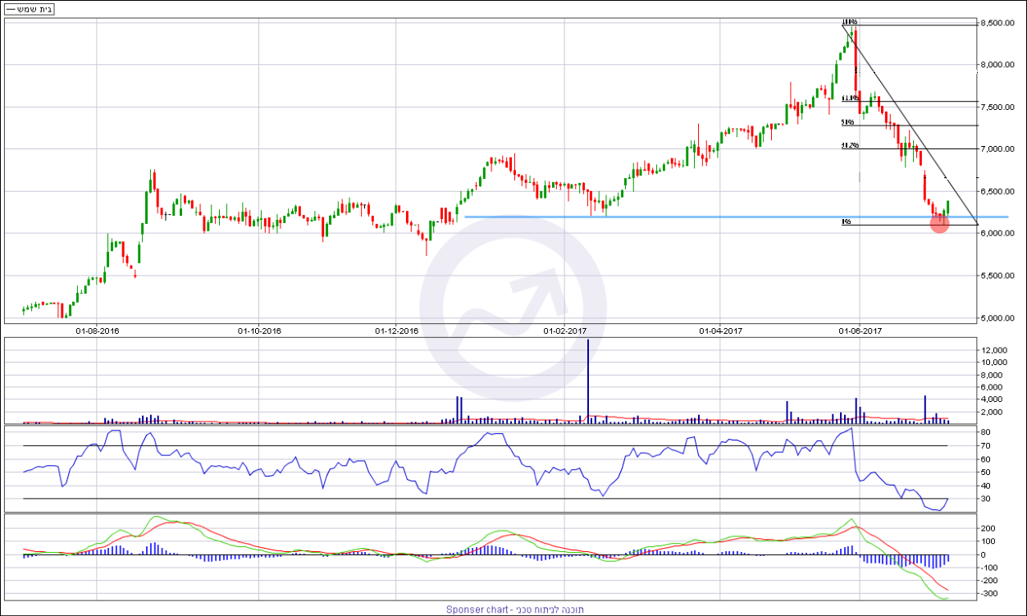The image size is (1027, 616).
Task: Click the 01-08-2016 date axis label
Action: coord(98,331)
